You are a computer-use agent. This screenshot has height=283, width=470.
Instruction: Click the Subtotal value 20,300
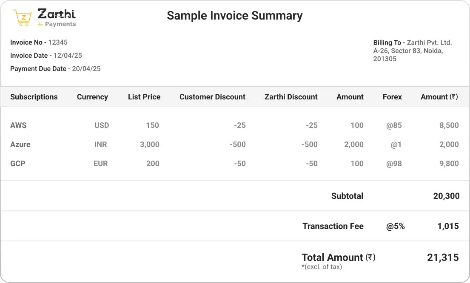pyautogui.click(x=446, y=196)
